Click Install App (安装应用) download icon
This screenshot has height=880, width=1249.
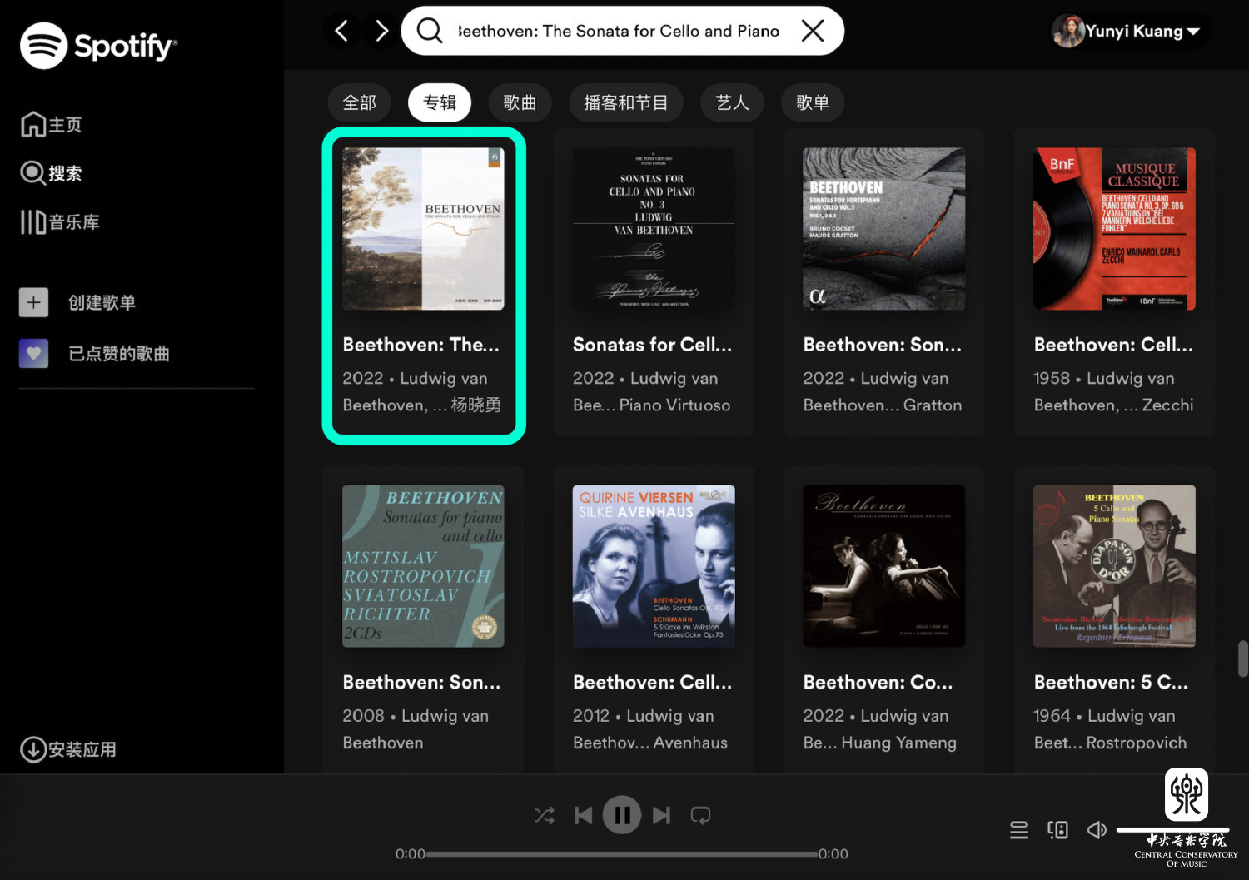coord(33,749)
